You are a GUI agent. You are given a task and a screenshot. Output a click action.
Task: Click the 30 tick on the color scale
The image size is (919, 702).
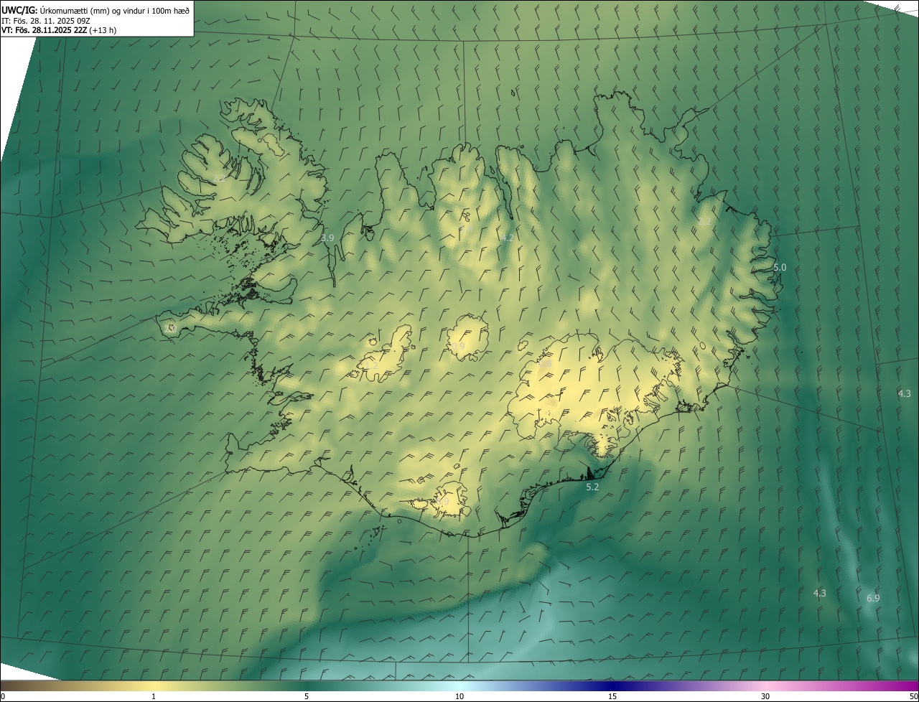pyautogui.click(x=765, y=696)
